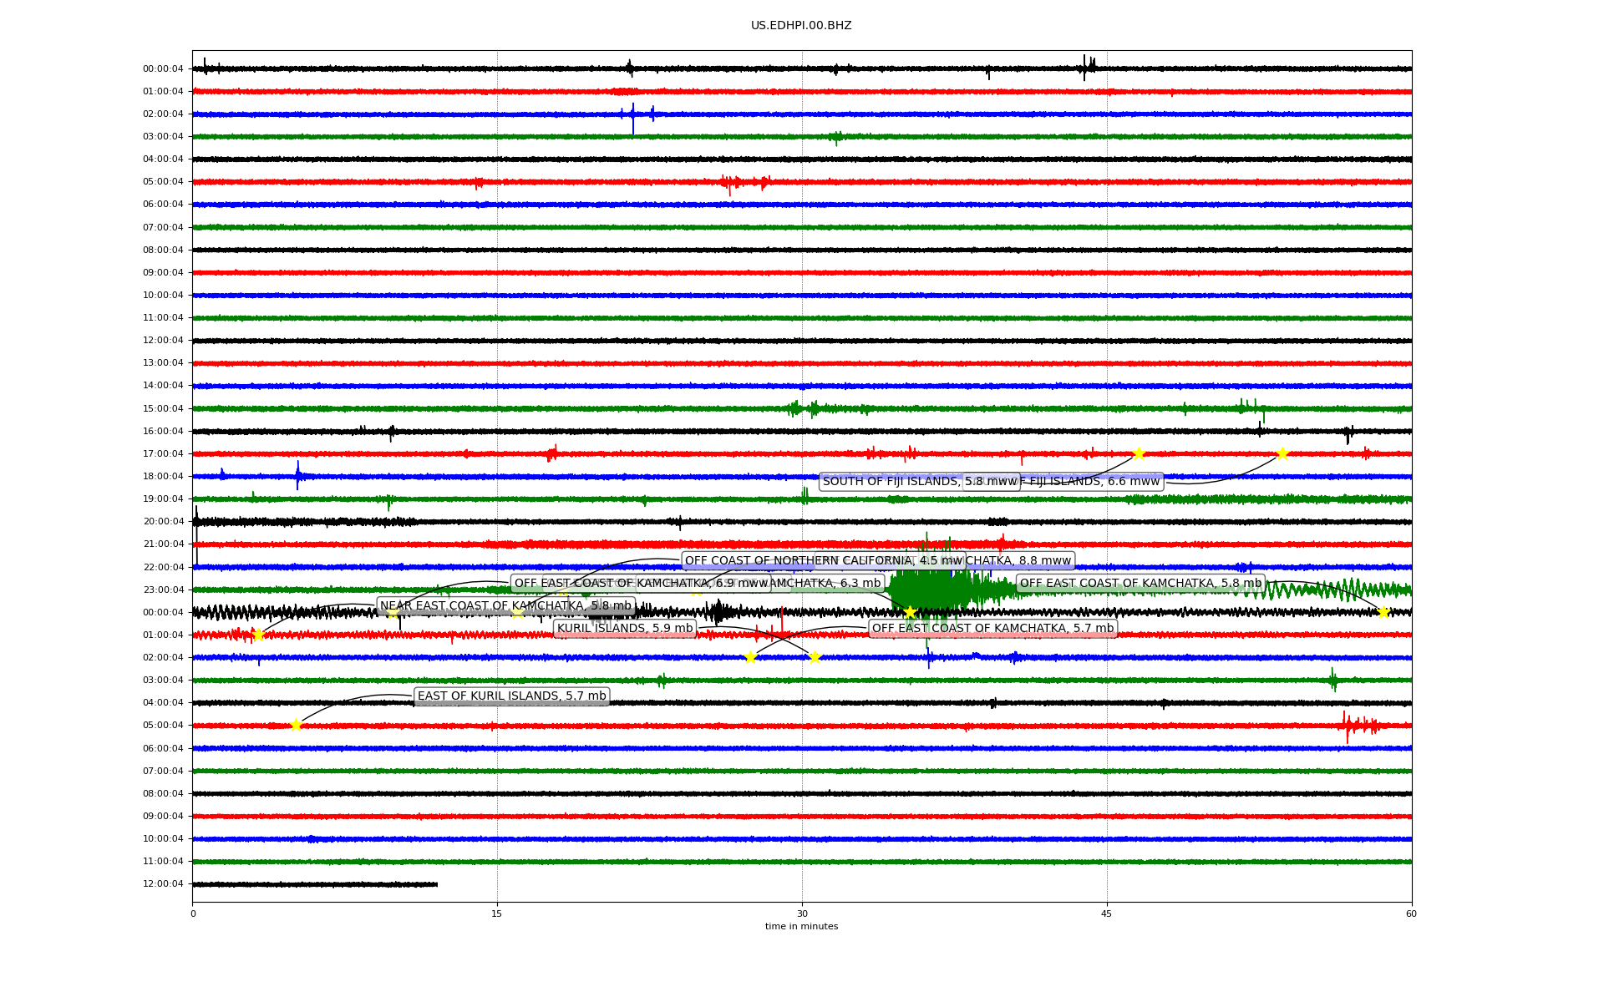Screen dimensions: 1604x1002
Task: Click the star on 01:00:04 red trace near minute 3
Action: coord(258,635)
